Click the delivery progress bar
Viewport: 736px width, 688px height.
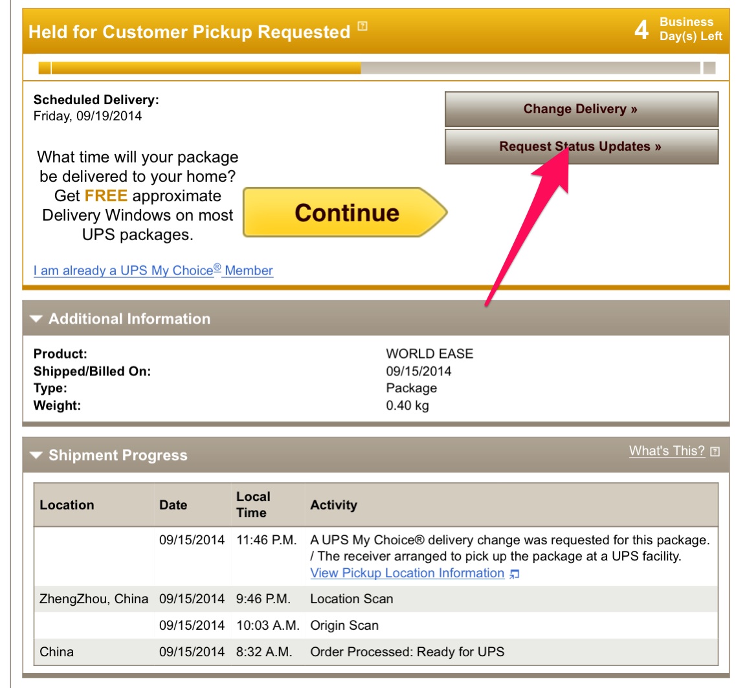(369, 68)
